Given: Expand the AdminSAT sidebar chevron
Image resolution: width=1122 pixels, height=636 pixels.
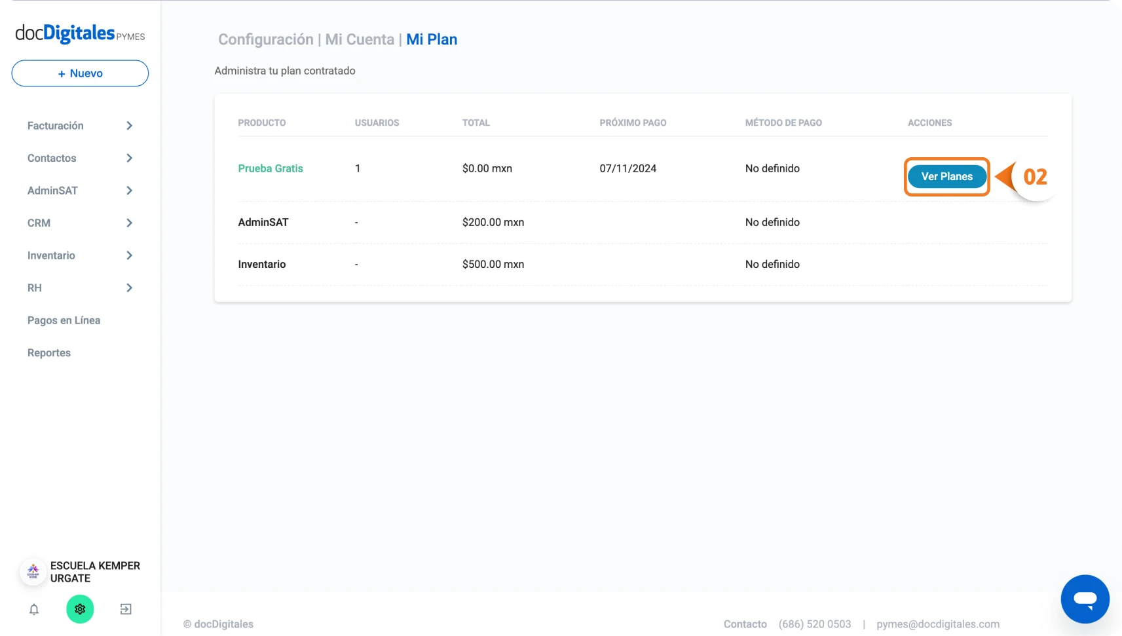Looking at the screenshot, I should point(130,191).
